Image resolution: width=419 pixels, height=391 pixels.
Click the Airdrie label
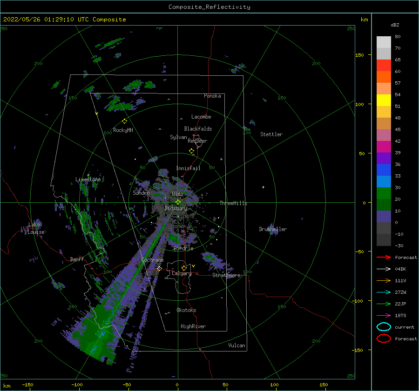183,248
